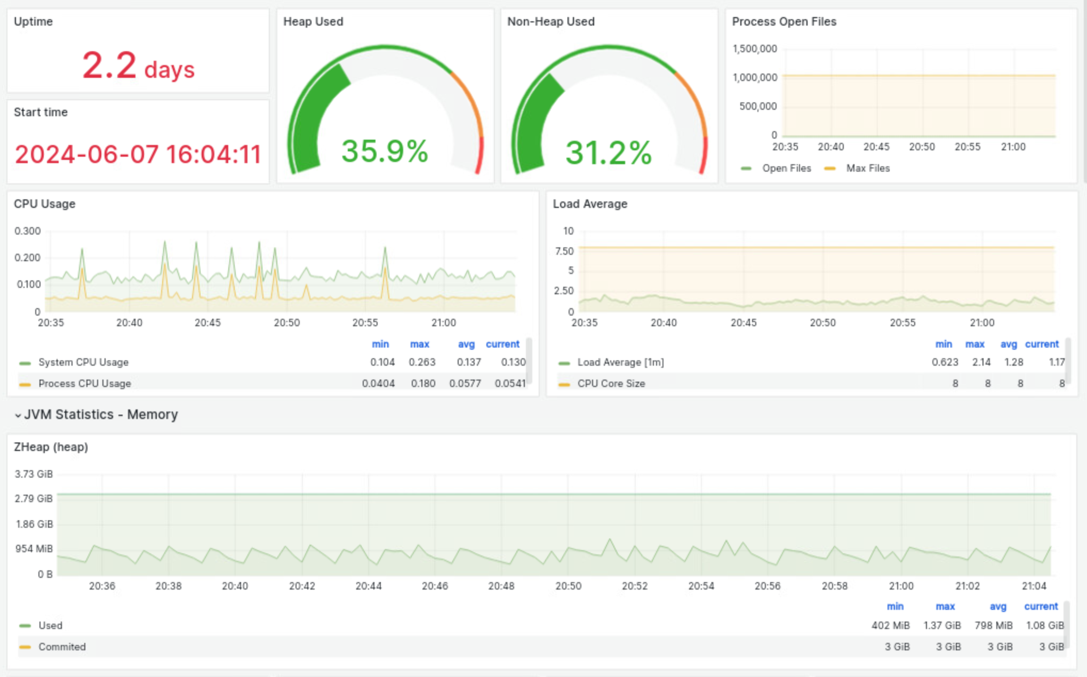This screenshot has width=1087, height=677.
Task: Click Process CPU Usage min value 0.0404
Action: (x=378, y=383)
